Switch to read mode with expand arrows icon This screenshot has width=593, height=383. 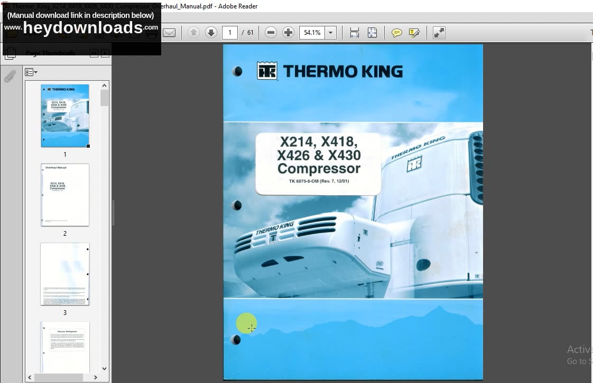[439, 33]
